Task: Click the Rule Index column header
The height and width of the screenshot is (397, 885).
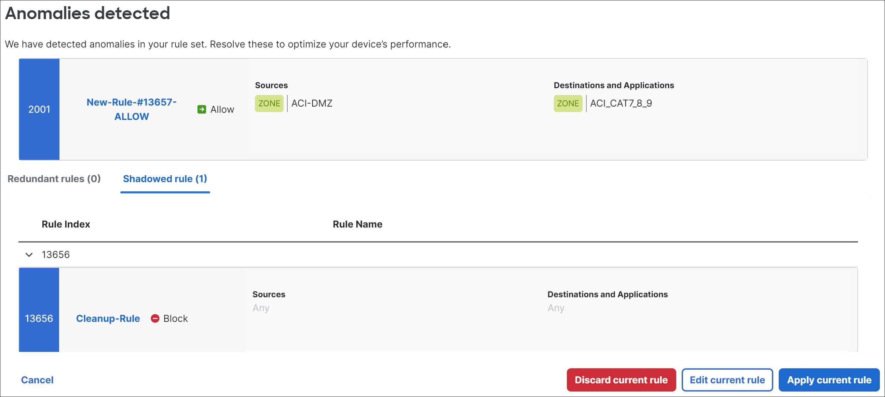Action: tap(66, 224)
